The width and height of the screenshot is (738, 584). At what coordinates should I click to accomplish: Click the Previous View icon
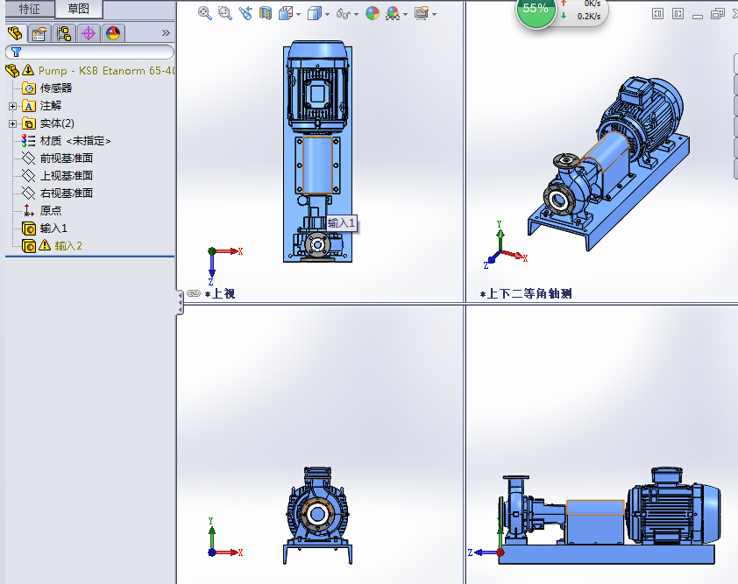[245, 13]
